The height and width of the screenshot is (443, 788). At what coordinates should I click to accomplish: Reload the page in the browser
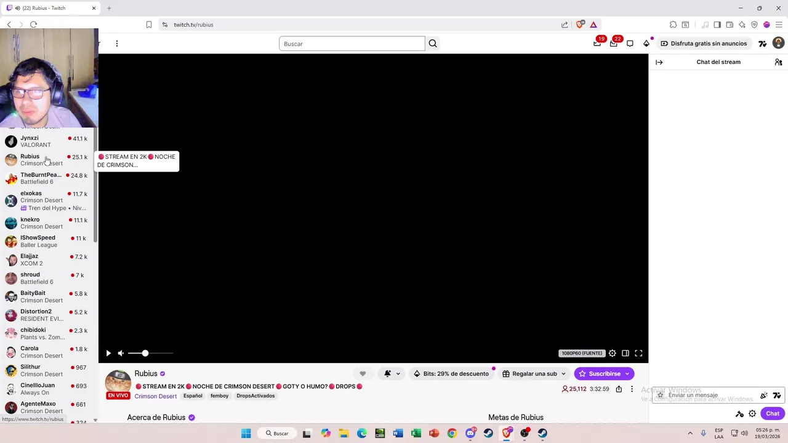pos(33,25)
